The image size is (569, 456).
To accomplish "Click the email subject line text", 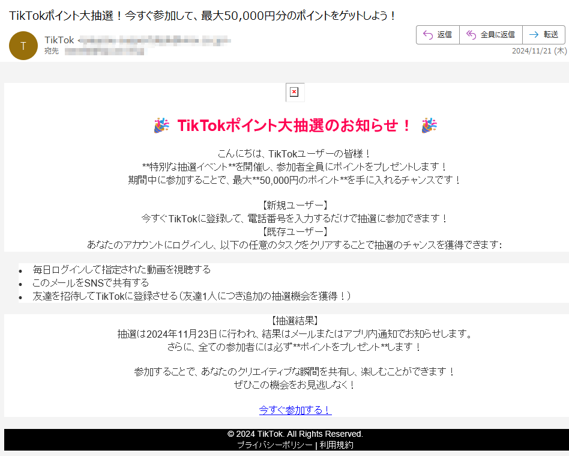I will [x=202, y=16].
